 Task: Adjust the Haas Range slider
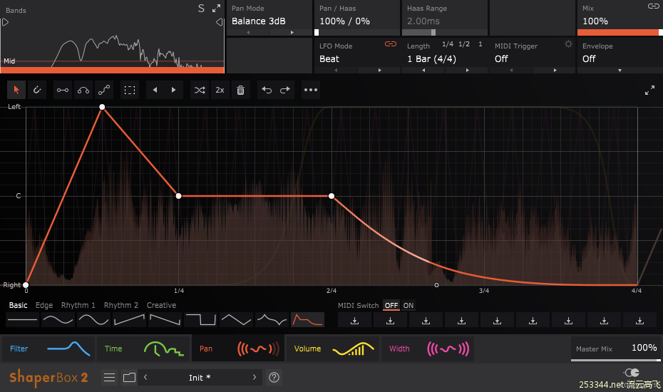point(445,33)
